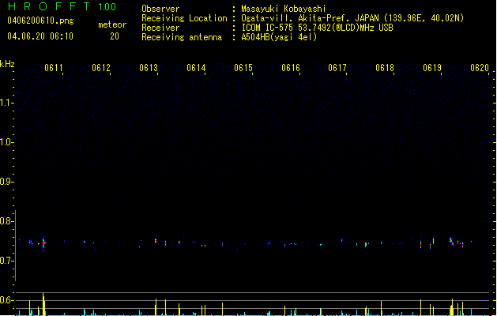Click the HROFFT 1.0.0 title text
This screenshot has width=497, height=316.
(x=62, y=6)
